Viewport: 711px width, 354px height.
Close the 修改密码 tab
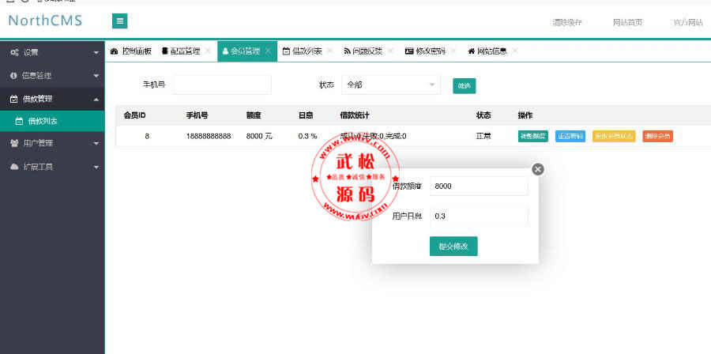tap(453, 51)
